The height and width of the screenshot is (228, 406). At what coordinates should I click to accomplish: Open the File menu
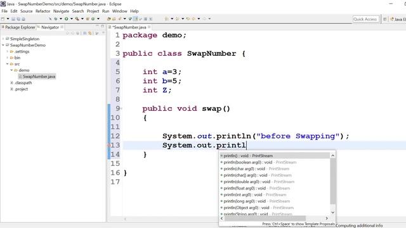pyautogui.click(x=4, y=11)
